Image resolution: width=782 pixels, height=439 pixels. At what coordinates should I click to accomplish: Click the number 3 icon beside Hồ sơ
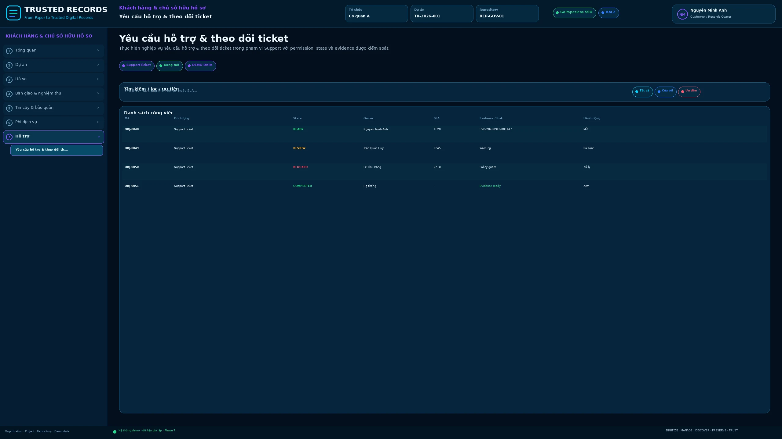click(9, 80)
